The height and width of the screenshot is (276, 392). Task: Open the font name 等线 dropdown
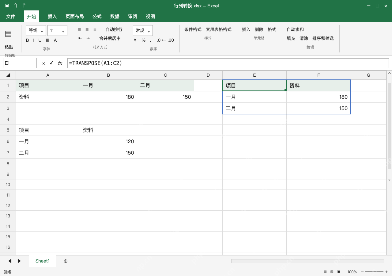36,31
